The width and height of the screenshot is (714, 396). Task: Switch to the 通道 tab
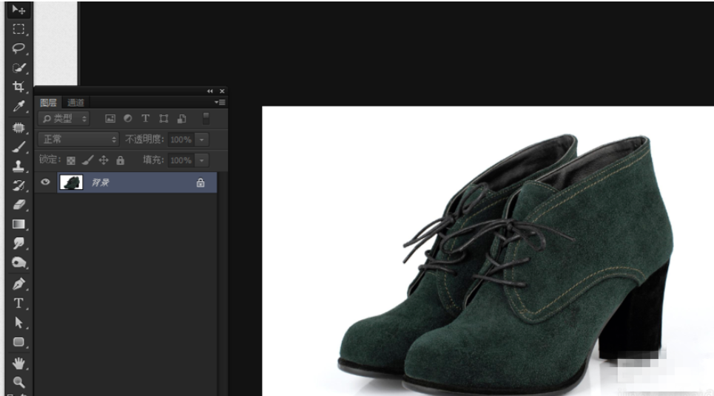[x=75, y=103]
